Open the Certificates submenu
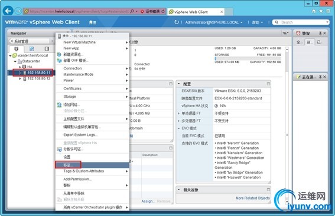Viewport: 335px width, 216px height. coord(92,88)
